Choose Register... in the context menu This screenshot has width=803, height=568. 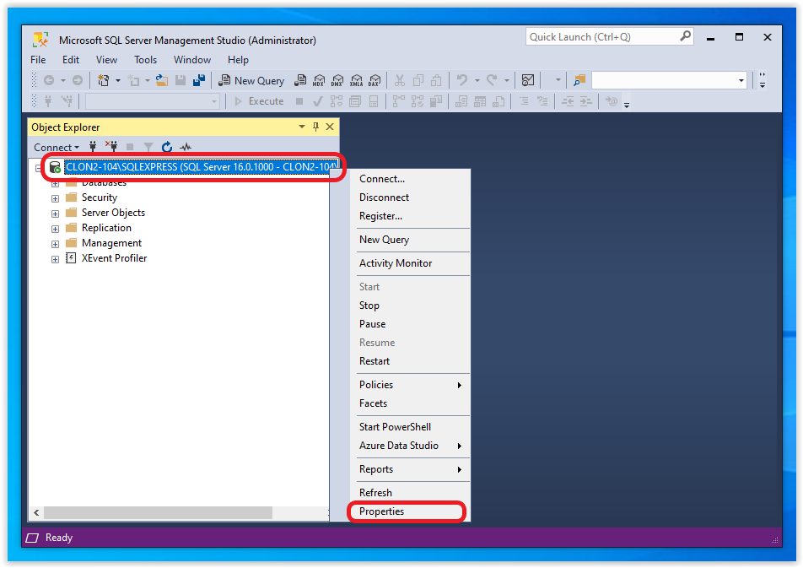[409, 216]
